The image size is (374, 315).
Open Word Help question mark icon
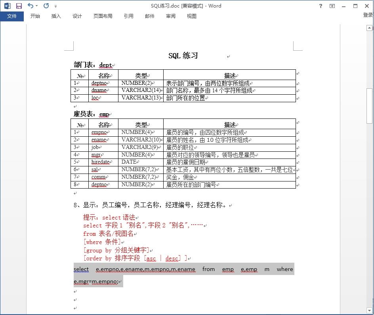coord(321,6)
